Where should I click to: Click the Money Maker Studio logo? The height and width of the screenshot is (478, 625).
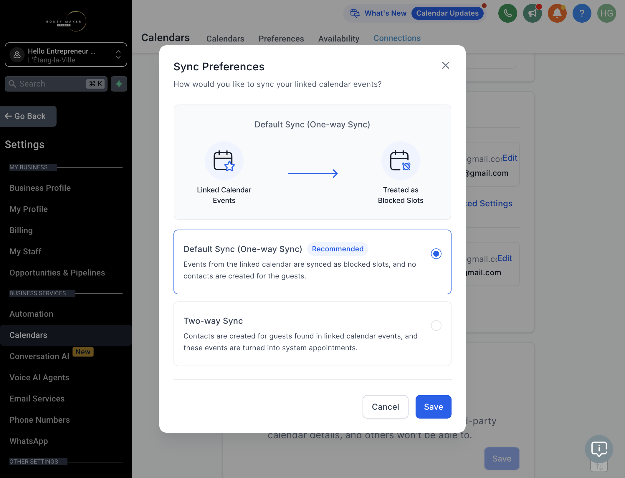(66, 21)
